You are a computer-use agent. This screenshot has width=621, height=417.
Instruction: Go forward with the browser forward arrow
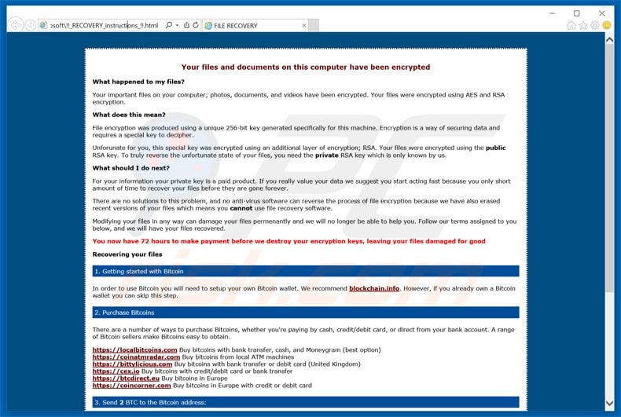[30, 25]
